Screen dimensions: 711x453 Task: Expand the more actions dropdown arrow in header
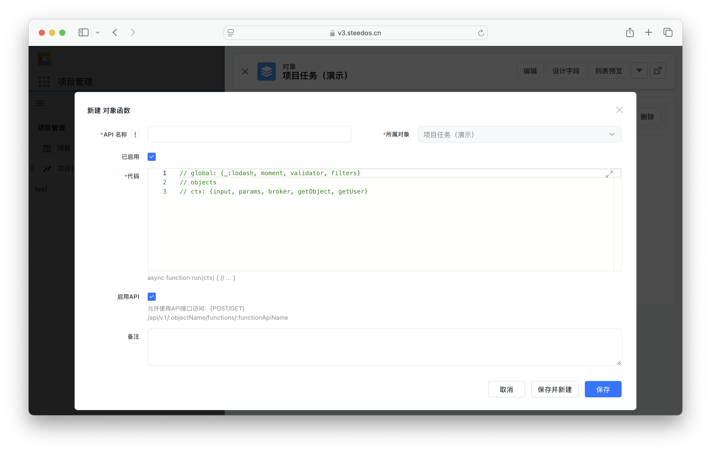(639, 70)
